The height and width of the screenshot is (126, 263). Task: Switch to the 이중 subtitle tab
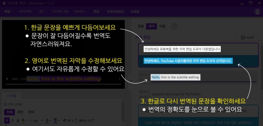162,26
